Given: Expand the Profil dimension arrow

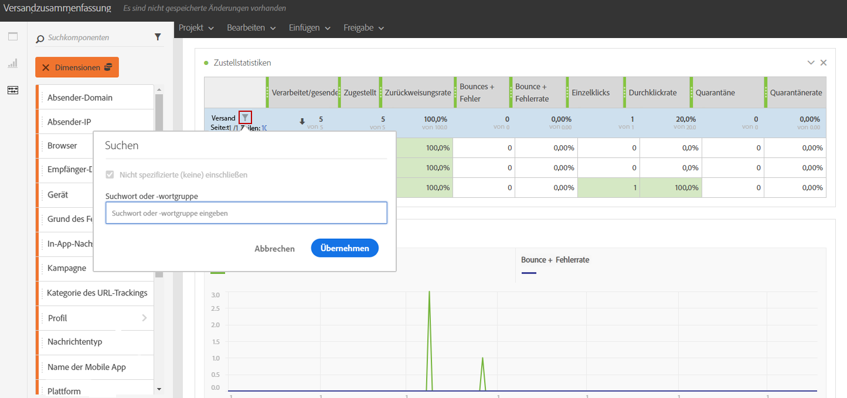Looking at the screenshot, I should 144,318.
